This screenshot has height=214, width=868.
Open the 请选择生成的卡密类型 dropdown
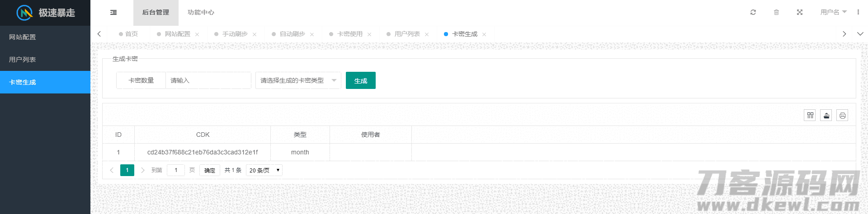coord(298,80)
